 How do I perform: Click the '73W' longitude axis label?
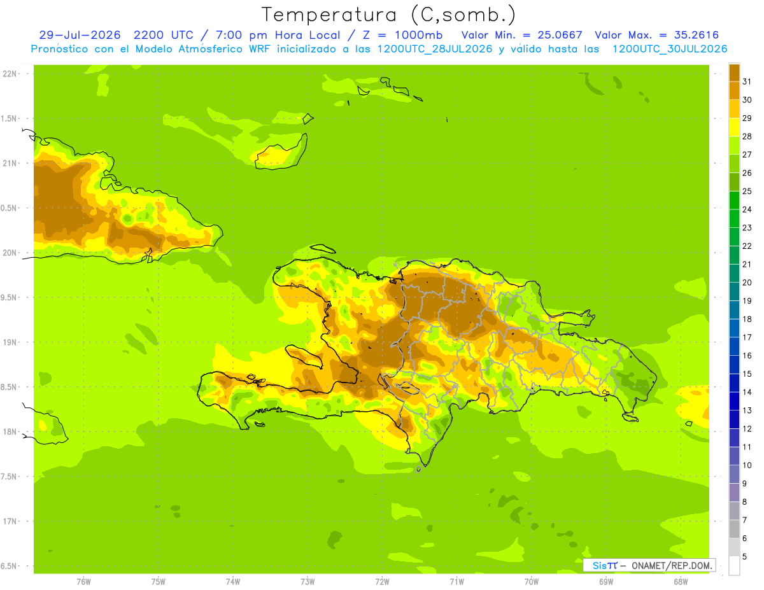(308, 582)
